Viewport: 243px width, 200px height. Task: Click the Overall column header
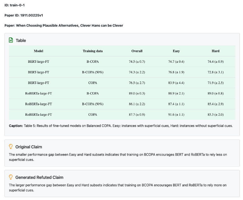click(x=137, y=51)
